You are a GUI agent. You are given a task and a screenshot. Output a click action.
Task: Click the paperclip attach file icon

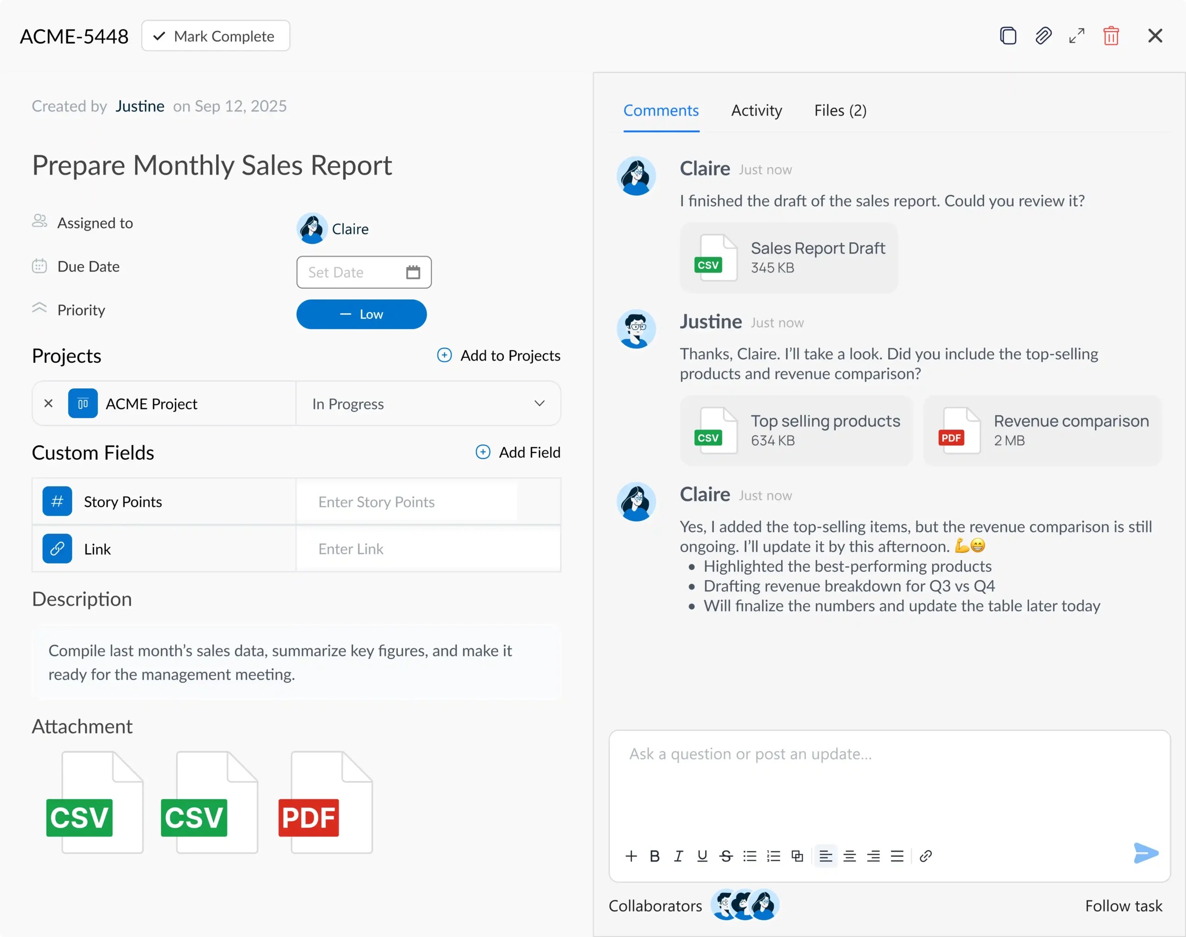[x=1043, y=36]
